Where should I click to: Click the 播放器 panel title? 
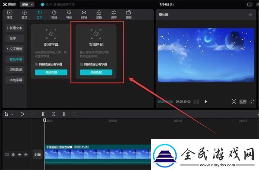tap(163, 15)
